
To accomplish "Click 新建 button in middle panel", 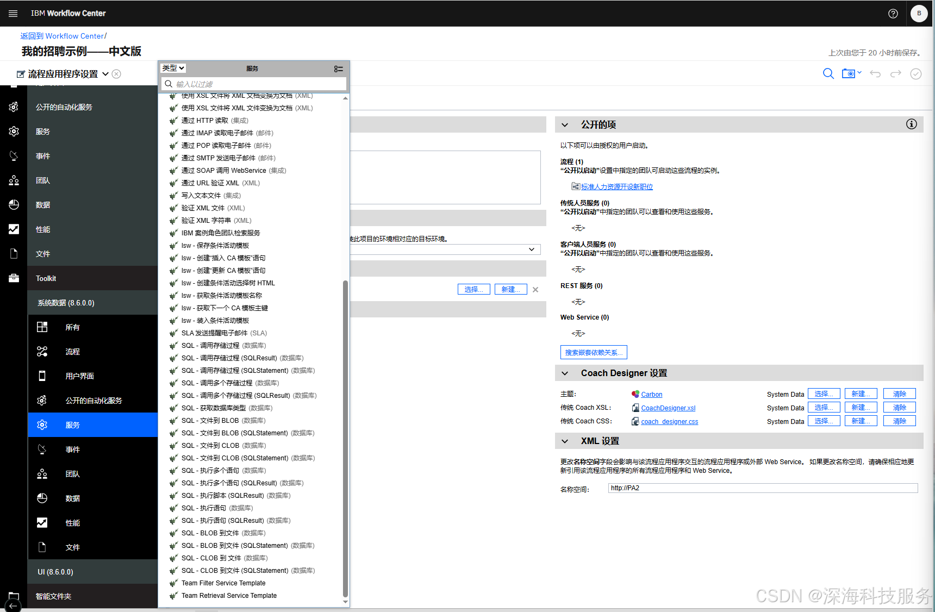I will point(510,289).
